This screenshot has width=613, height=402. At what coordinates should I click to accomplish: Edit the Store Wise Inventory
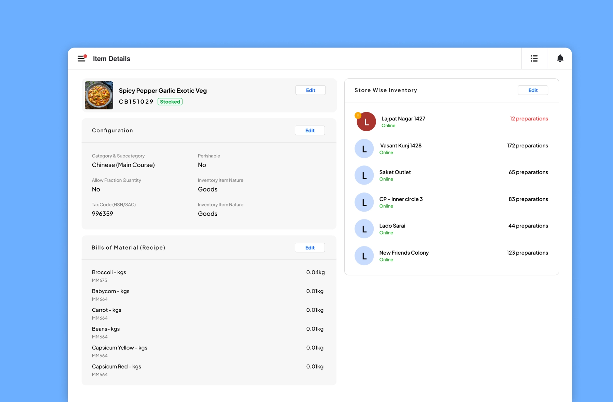coord(533,90)
